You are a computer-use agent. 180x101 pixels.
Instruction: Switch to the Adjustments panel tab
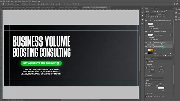pyautogui.click(x=155, y=58)
